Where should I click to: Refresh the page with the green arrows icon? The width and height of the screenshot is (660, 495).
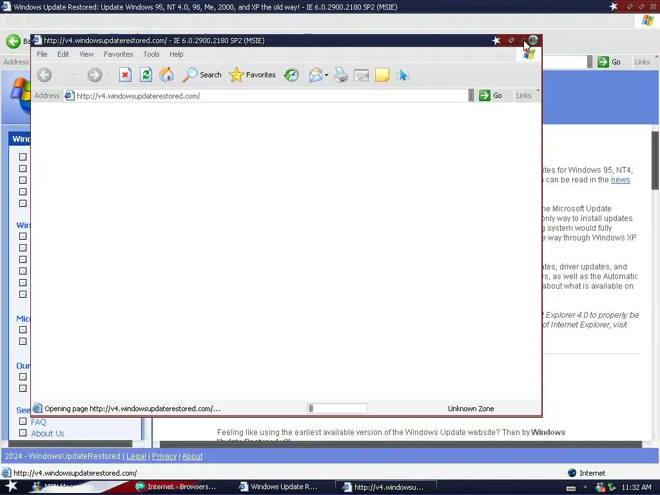[x=146, y=75]
